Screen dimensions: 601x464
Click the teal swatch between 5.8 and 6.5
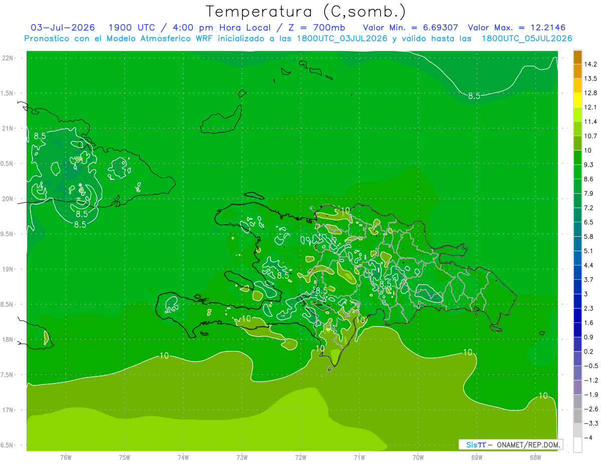point(577,229)
